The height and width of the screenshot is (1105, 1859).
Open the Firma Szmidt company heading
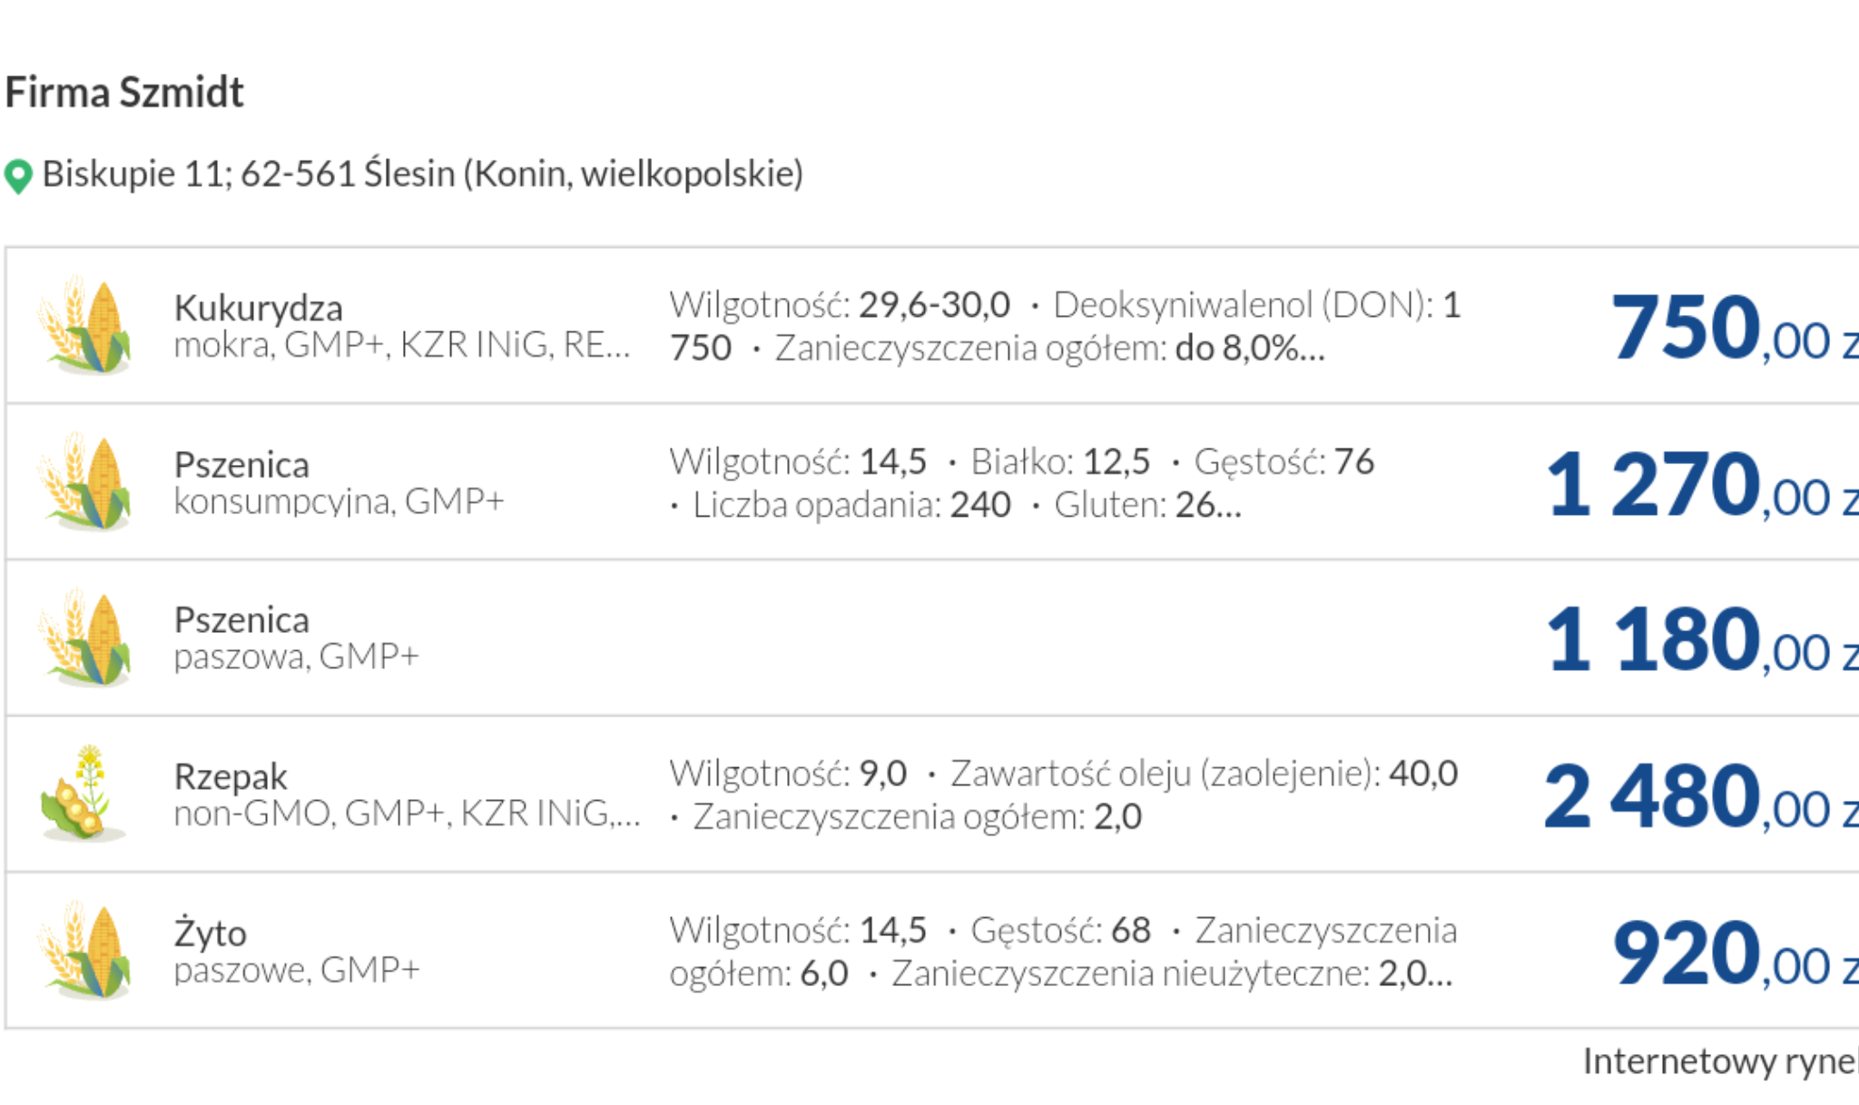coord(124,93)
